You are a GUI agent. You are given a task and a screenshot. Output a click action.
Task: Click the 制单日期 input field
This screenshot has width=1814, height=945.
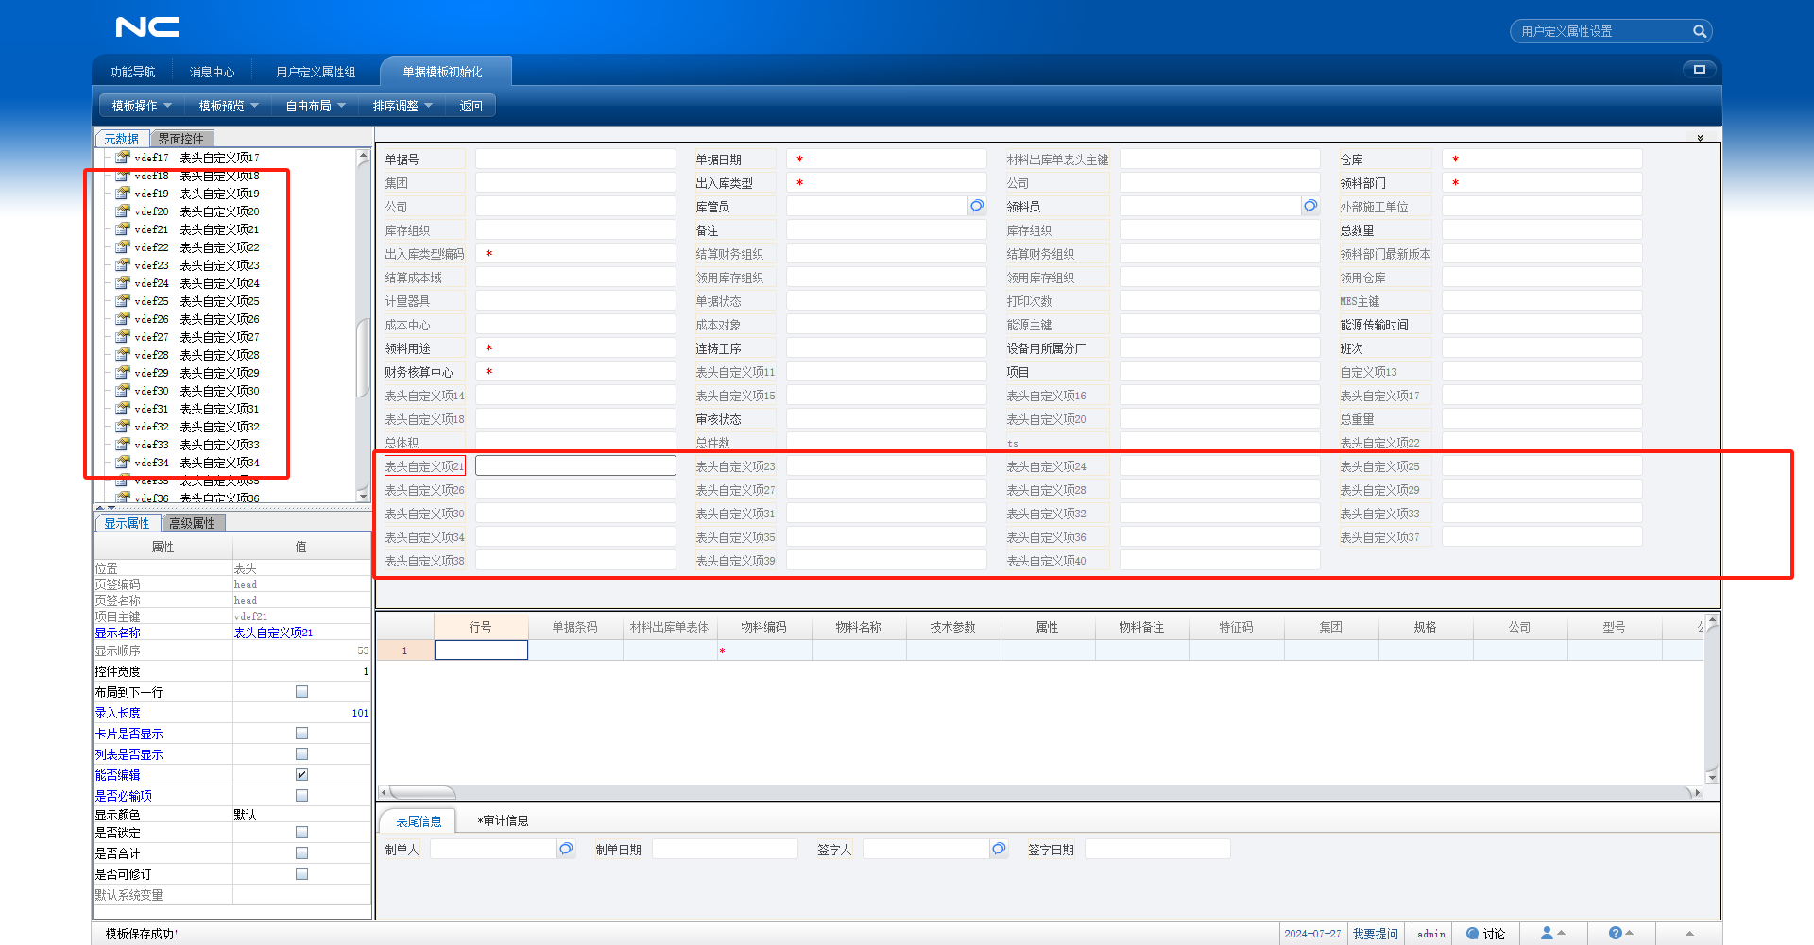(725, 849)
